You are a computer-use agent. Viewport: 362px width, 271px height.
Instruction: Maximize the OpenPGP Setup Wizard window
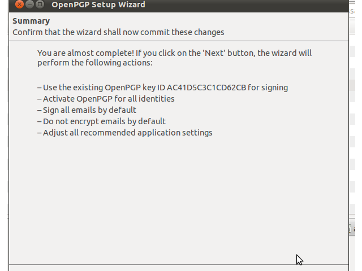(40, 4)
